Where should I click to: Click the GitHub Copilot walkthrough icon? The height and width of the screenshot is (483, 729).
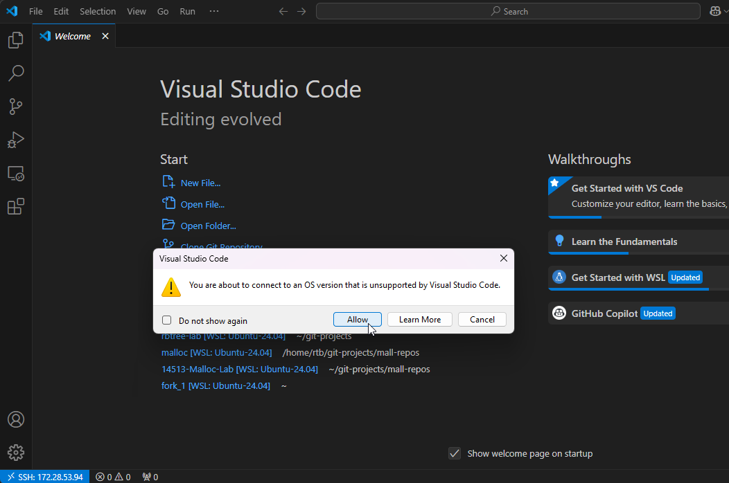(559, 313)
